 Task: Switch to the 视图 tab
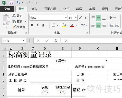click(105, 9)
